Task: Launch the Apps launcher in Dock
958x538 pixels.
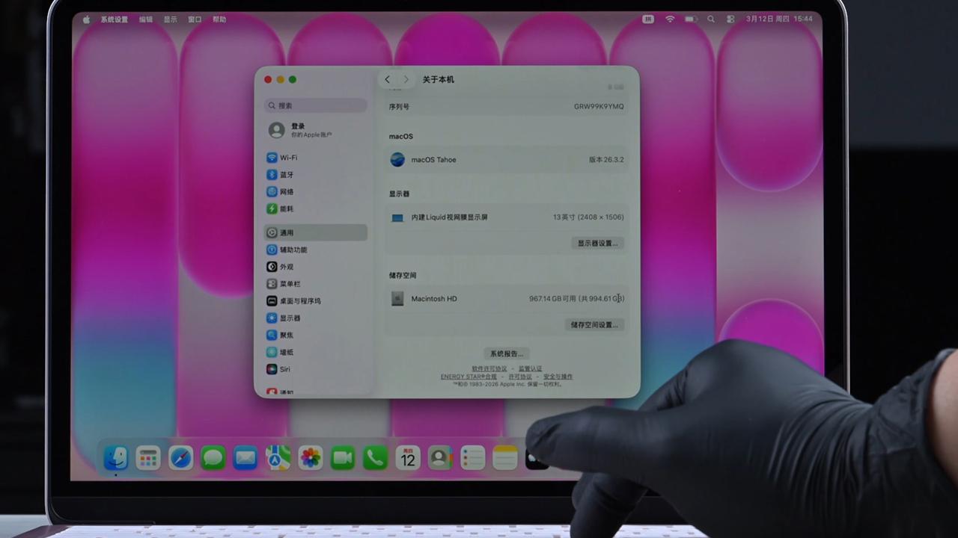Action: (x=147, y=457)
